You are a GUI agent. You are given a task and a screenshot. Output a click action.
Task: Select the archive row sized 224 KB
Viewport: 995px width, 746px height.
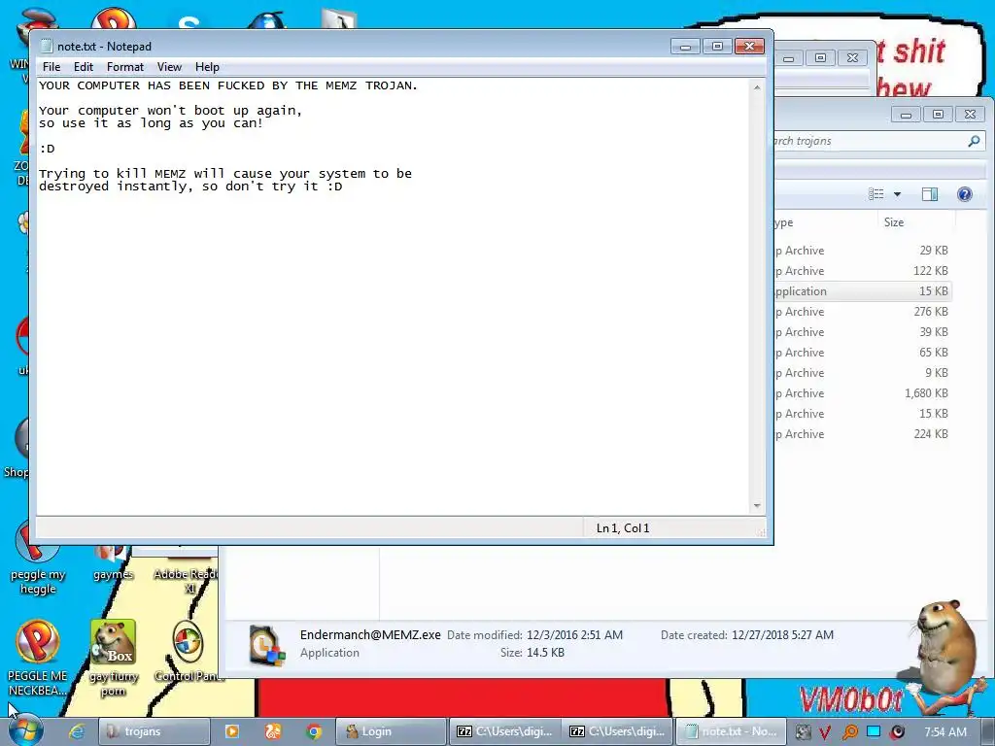pyautogui.click(x=863, y=434)
